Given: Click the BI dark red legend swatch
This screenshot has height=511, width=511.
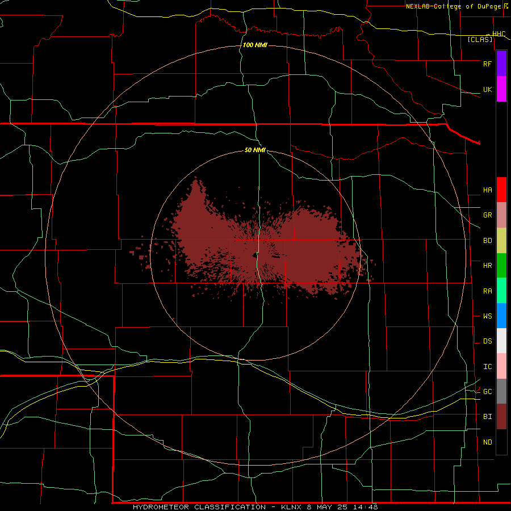Looking at the screenshot, I should 501,417.
